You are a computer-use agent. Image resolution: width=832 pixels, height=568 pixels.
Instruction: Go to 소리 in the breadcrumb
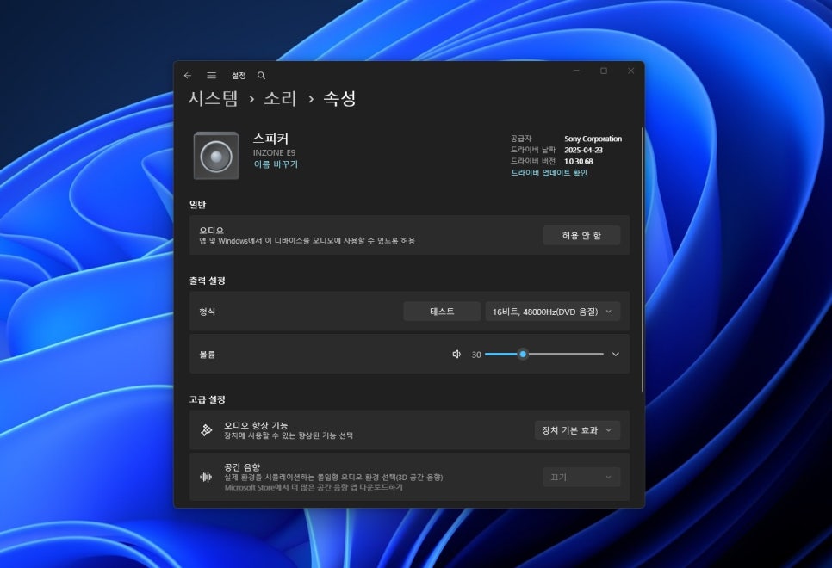tap(280, 99)
